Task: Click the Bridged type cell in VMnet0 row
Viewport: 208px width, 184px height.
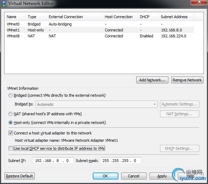Action: point(34,24)
